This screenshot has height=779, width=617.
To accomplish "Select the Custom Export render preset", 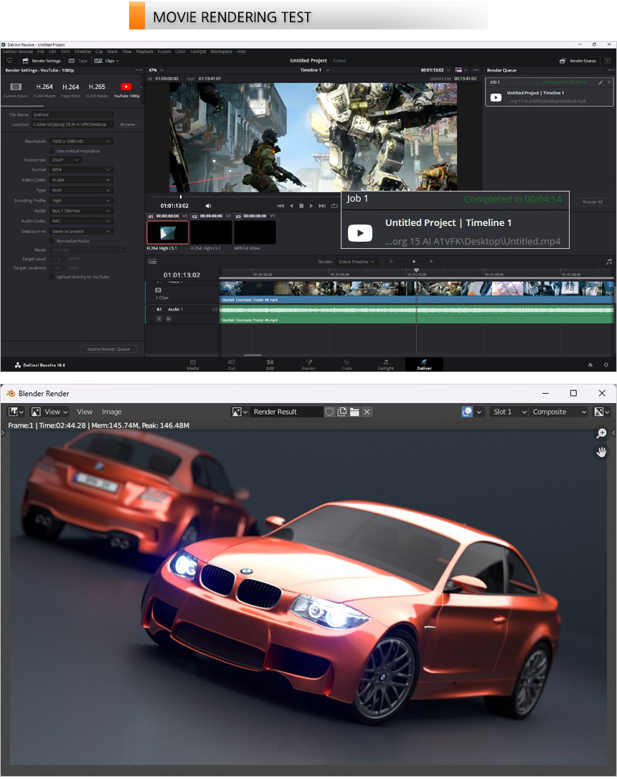I will [16, 90].
